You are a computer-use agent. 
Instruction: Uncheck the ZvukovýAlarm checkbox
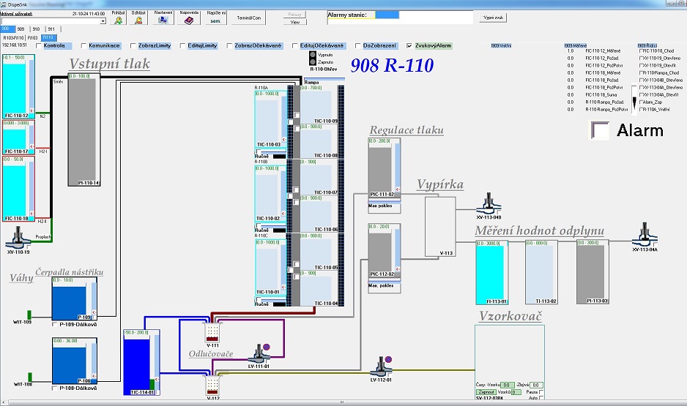pos(409,45)
